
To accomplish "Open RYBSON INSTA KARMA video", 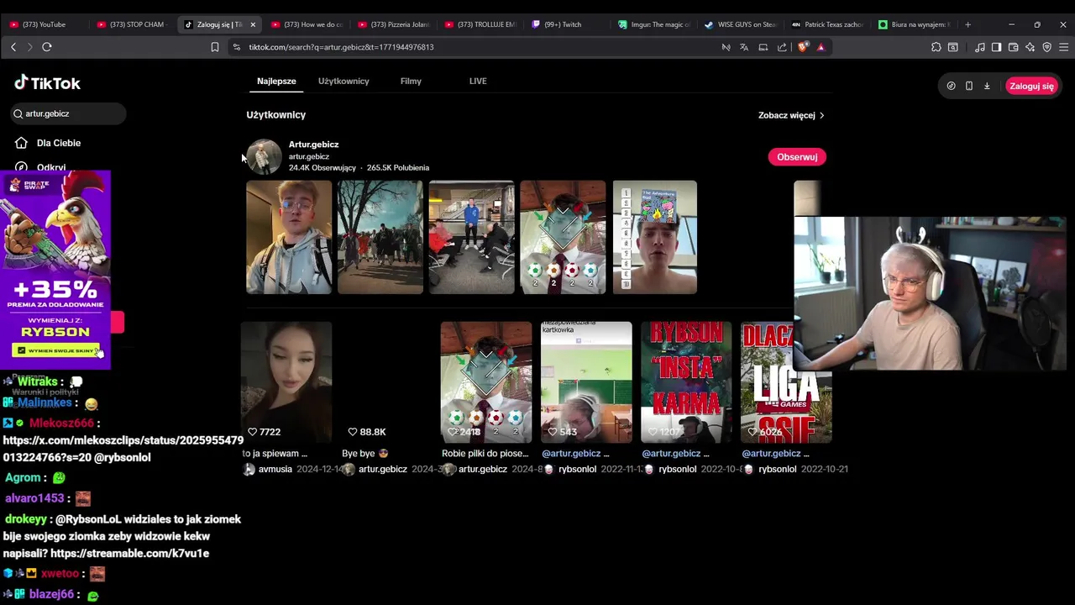I will pyautogui.click(x=686, y=382).
